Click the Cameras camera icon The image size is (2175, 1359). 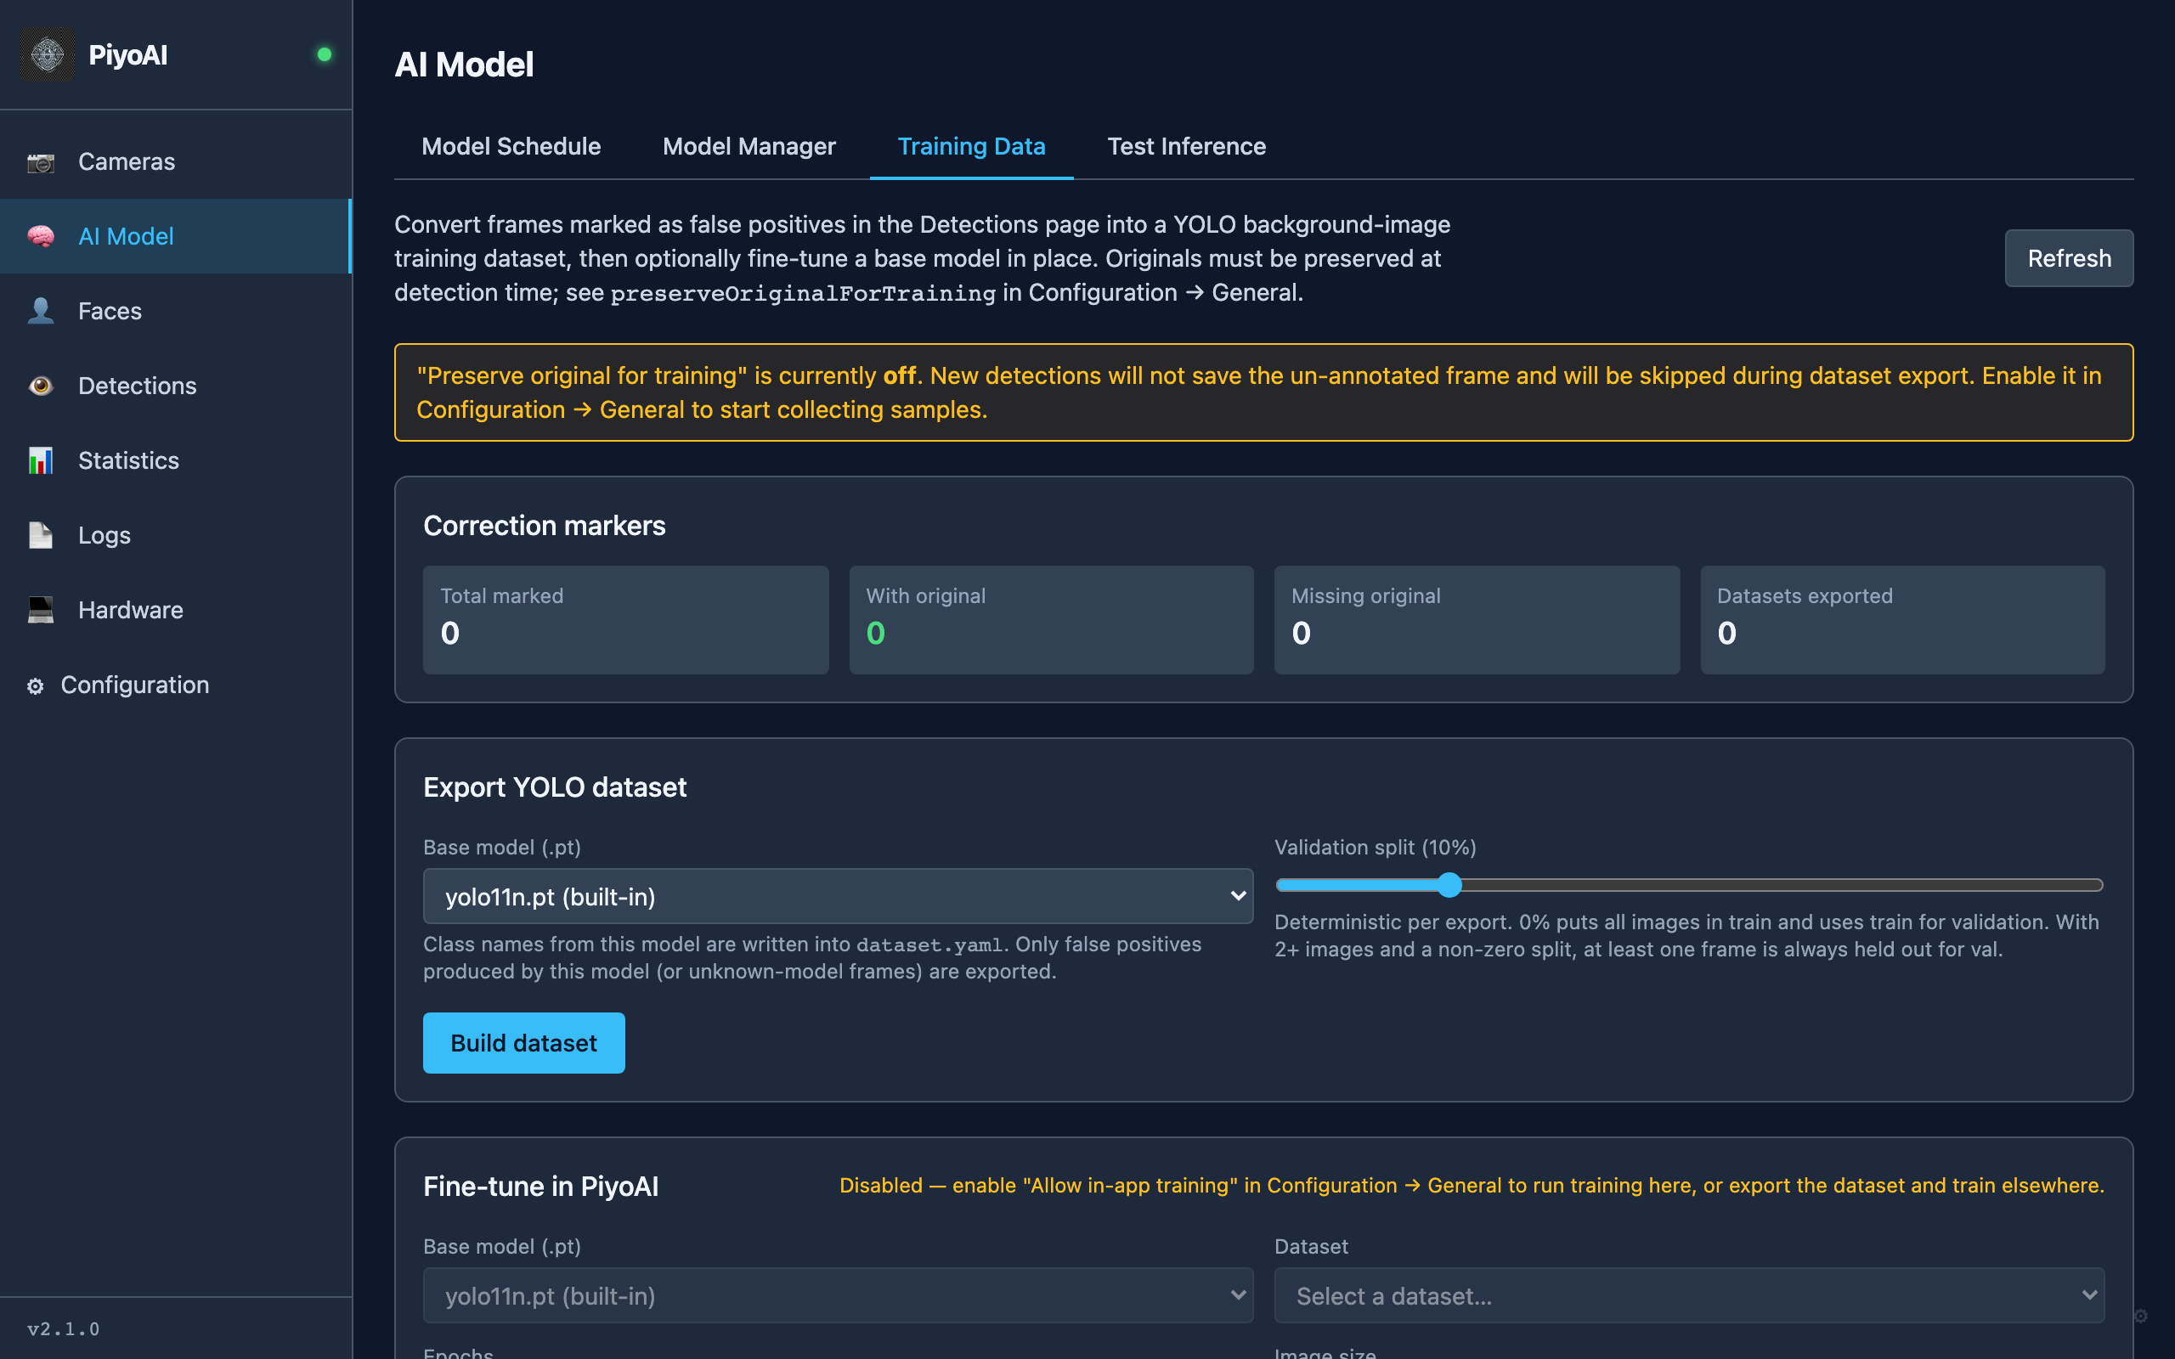click(41, 161)
